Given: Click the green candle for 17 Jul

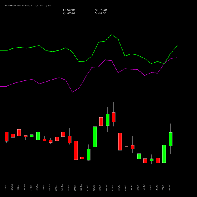Looking at the screenshot, I should point(164,154).
